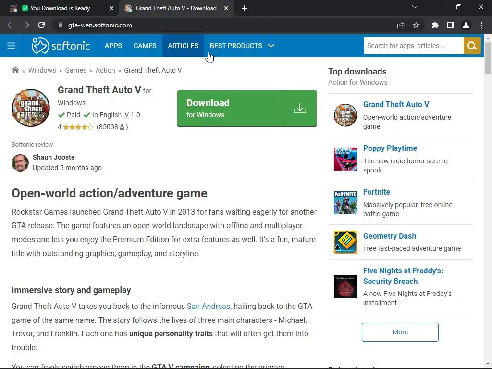Open Fortnite thumbnail in Top downloads
This screenshot has height=369, width=492.
click(x=345, y=203)
